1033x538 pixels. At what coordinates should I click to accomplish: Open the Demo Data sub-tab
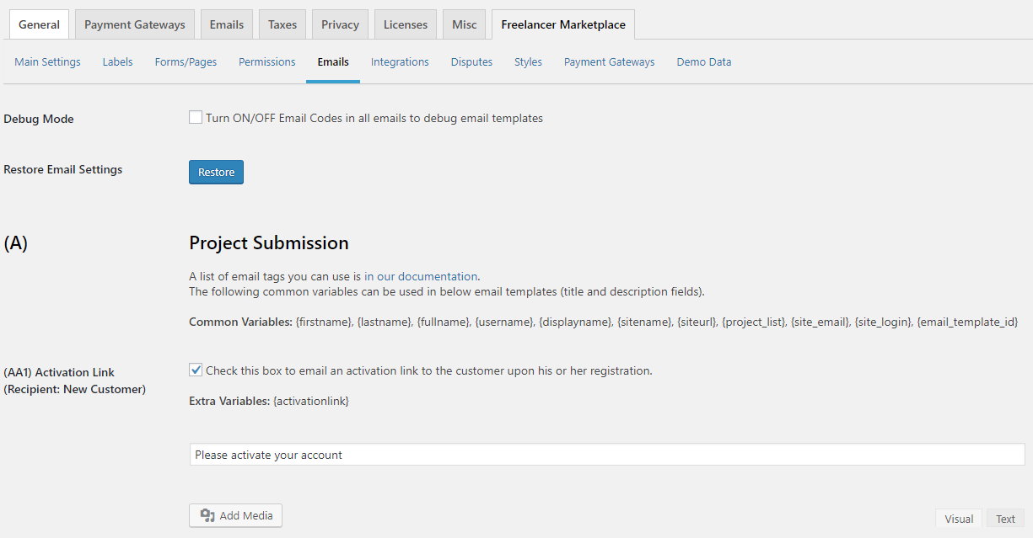(704, 61)
